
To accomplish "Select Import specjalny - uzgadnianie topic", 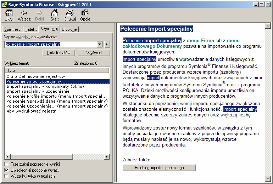I will click(x=38, y=91).
